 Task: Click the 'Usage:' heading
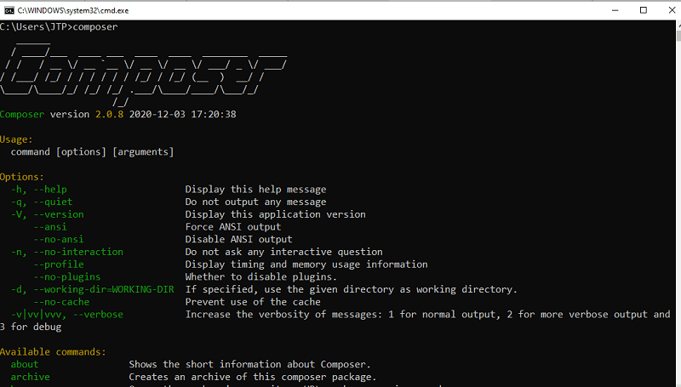[x=16, y=139]
